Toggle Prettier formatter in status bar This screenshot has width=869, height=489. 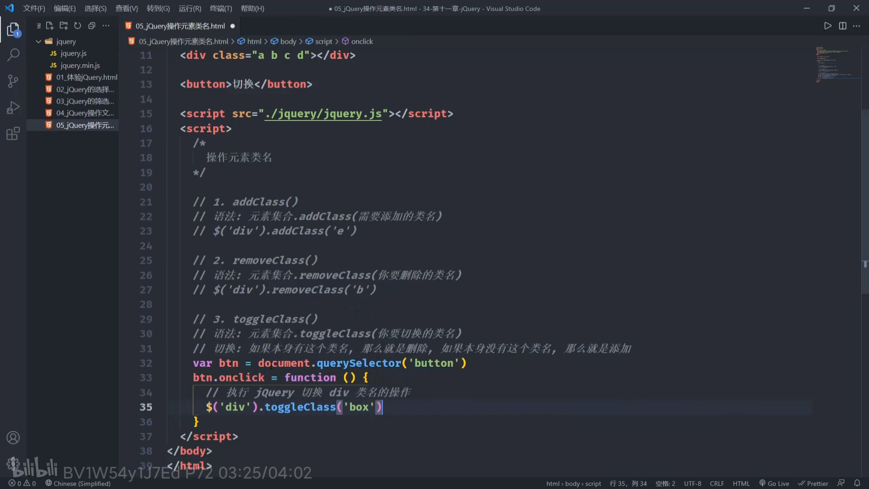coord(813,483)
